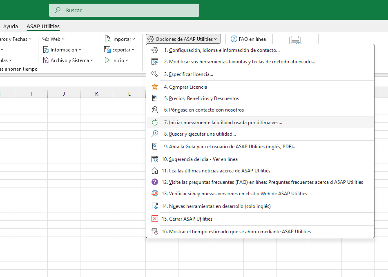Choose Nuevas herramientas en desarrollo entry
388x277 pixels.
[x=260, y=206]
